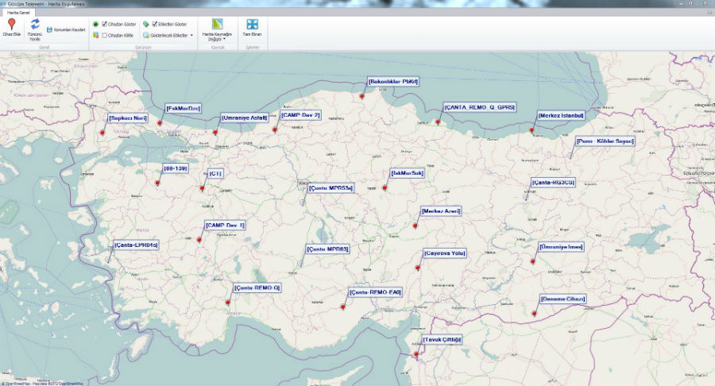Viewport: 715px width, 386px height.
Task: Collapse the ribbon using the top-right arrow
Action: coord(709,13)
